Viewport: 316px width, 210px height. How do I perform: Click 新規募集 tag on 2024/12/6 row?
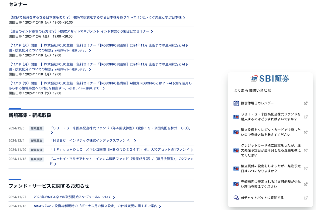coord(37,129)
